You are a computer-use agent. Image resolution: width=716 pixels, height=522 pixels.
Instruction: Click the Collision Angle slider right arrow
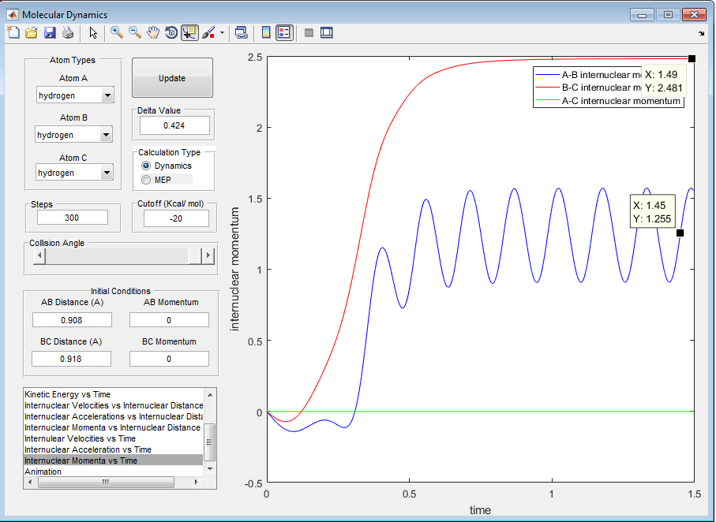coord(208,256)
